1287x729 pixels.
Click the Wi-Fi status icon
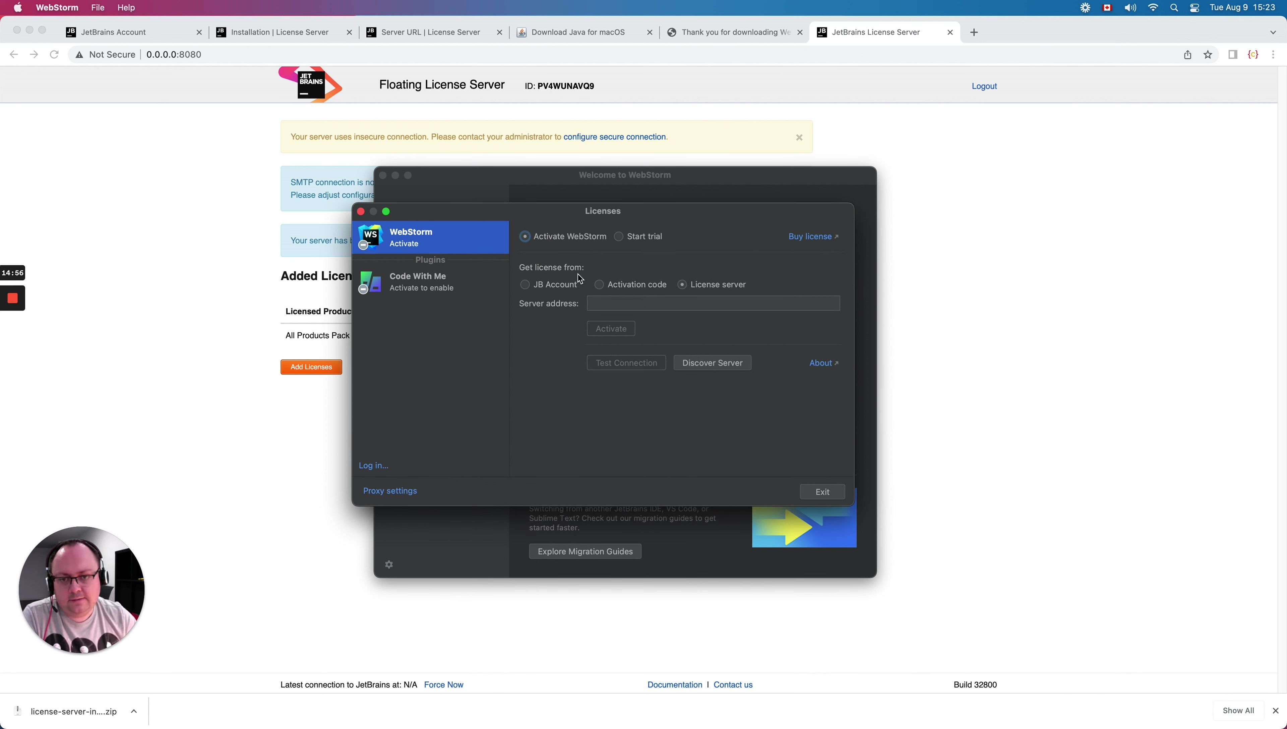pos(1153,7)
